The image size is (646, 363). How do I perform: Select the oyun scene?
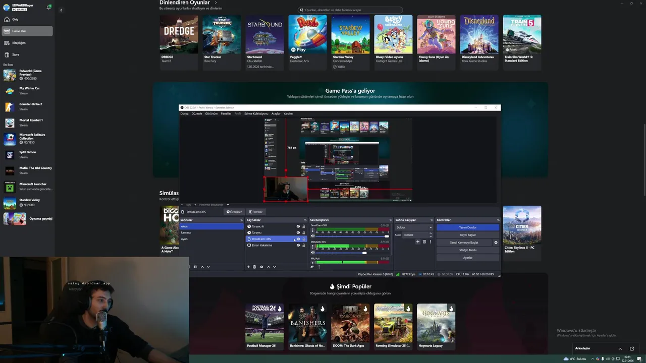[x=211, y=239]
